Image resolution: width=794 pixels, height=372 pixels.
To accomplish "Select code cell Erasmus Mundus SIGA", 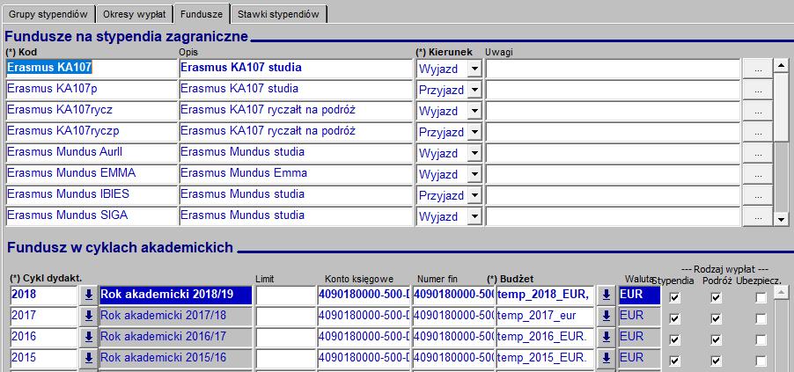I will (x=92, y=216).
